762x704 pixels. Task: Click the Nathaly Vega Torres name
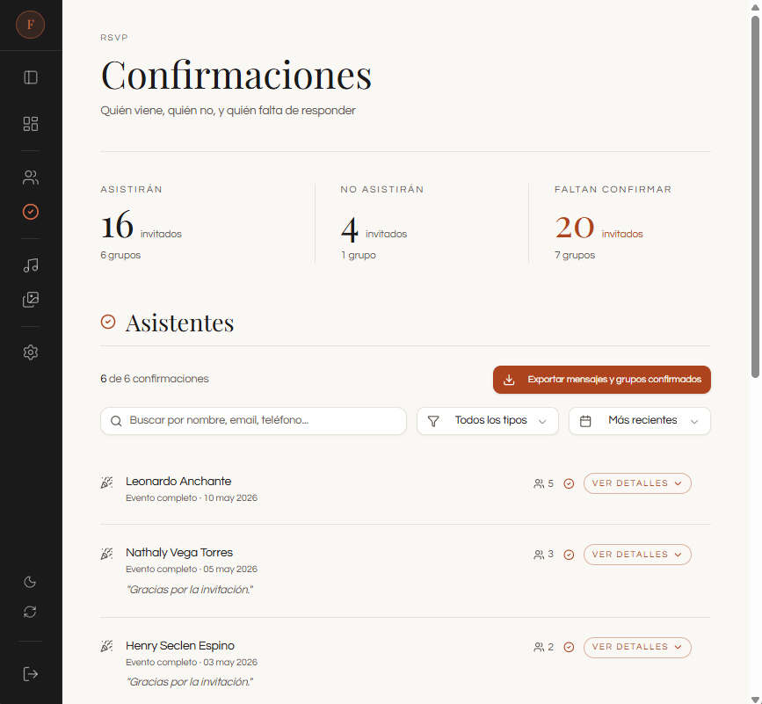[x=179, y=553]
